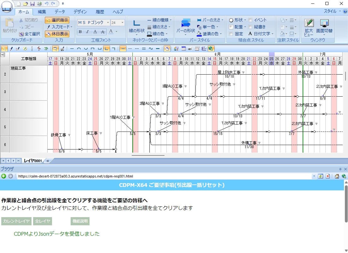Open the バーの形状 button
Screen dimensions: 348x253
tap(186, 27)
